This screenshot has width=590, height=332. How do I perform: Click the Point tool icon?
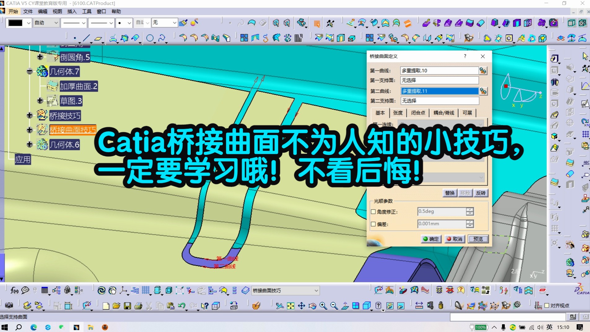click(75, 38)
